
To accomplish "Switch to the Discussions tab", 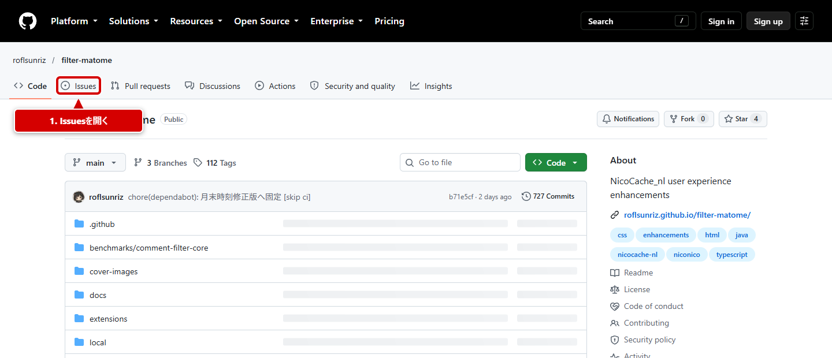I will coord(213,86).
